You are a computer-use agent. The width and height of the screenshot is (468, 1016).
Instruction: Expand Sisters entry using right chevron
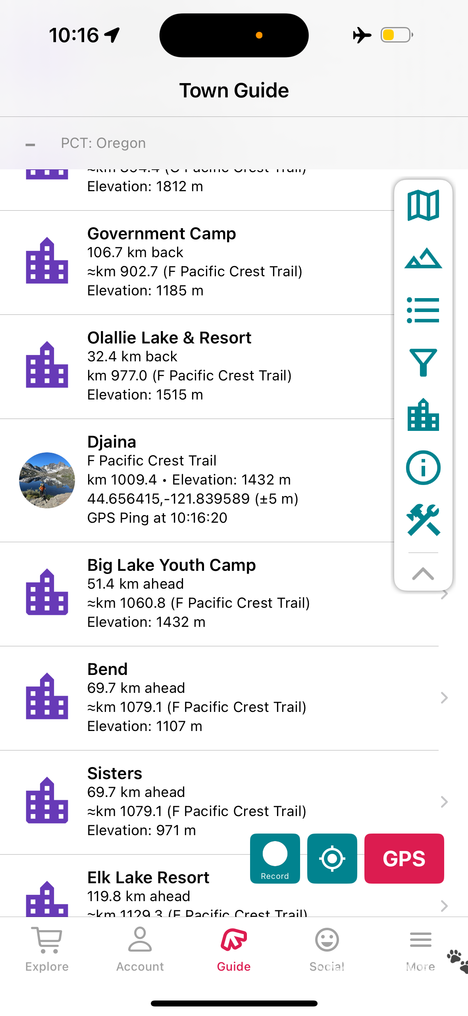tap(444, 802)
